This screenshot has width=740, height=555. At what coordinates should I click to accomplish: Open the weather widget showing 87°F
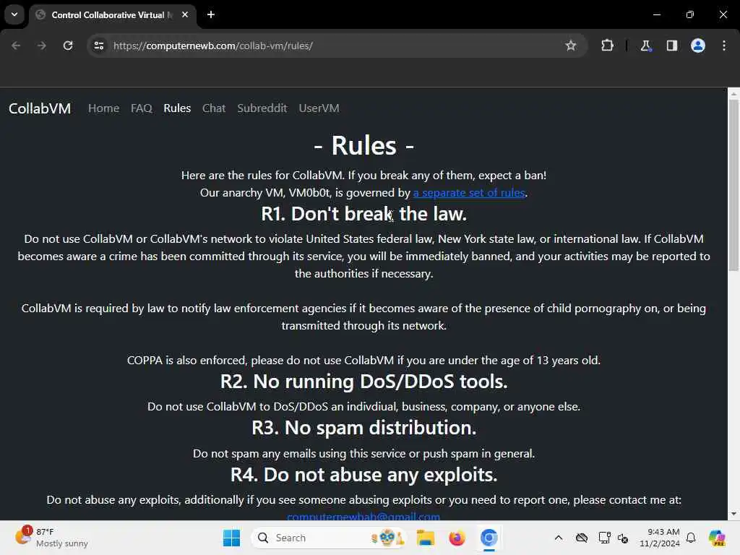tap(52, 538)
